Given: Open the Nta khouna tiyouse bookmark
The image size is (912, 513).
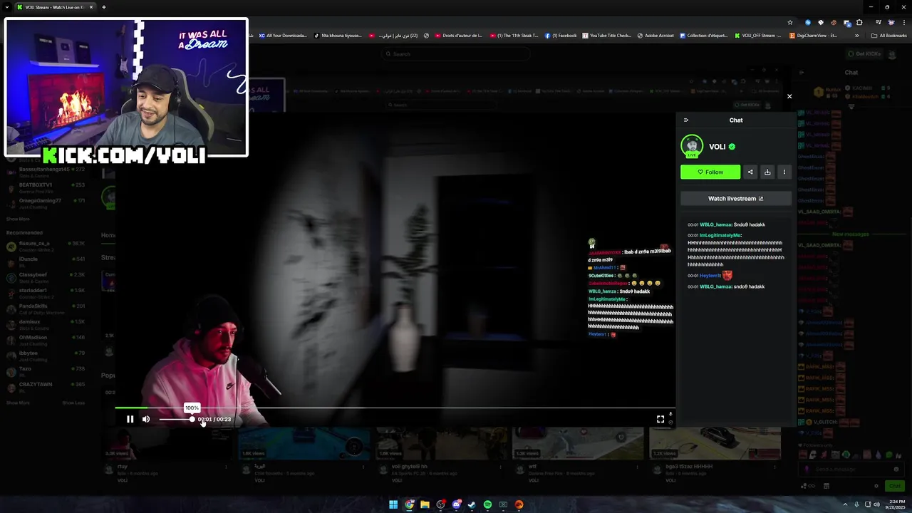Looking at the screenshot, I should pyautogui.click(x=338, y=36).
